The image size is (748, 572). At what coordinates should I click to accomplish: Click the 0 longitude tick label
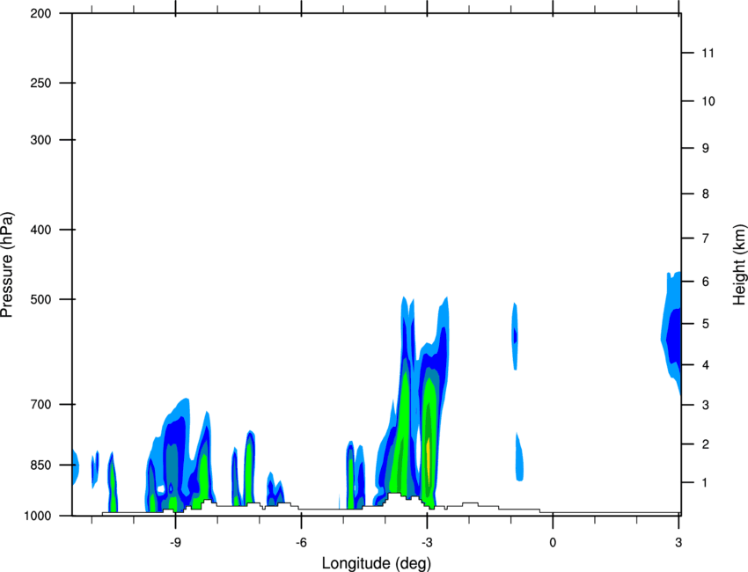point(553,542)
